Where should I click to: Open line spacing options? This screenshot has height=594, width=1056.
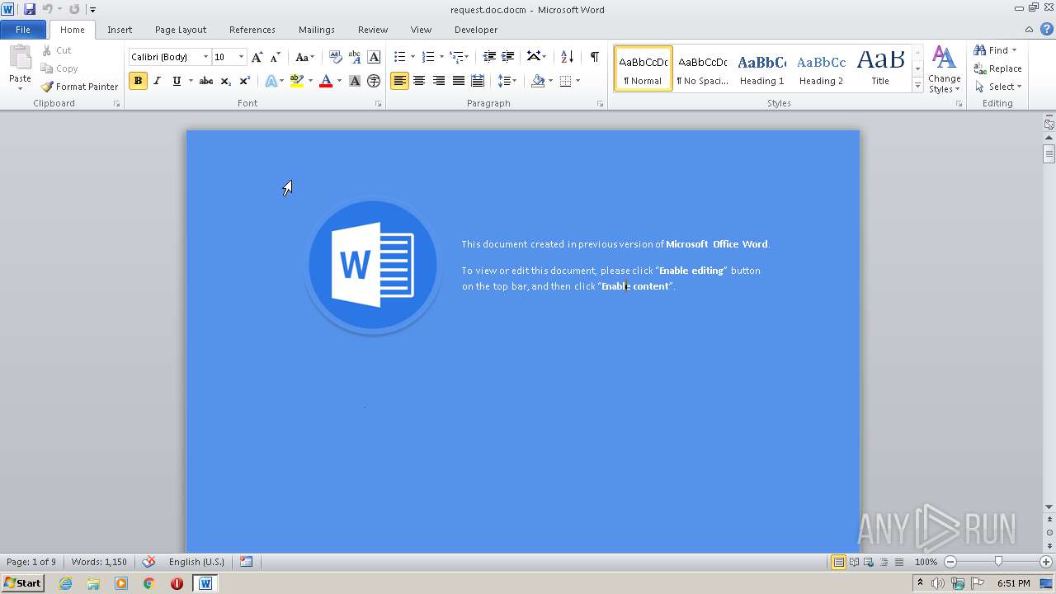[x=507, y=81]
